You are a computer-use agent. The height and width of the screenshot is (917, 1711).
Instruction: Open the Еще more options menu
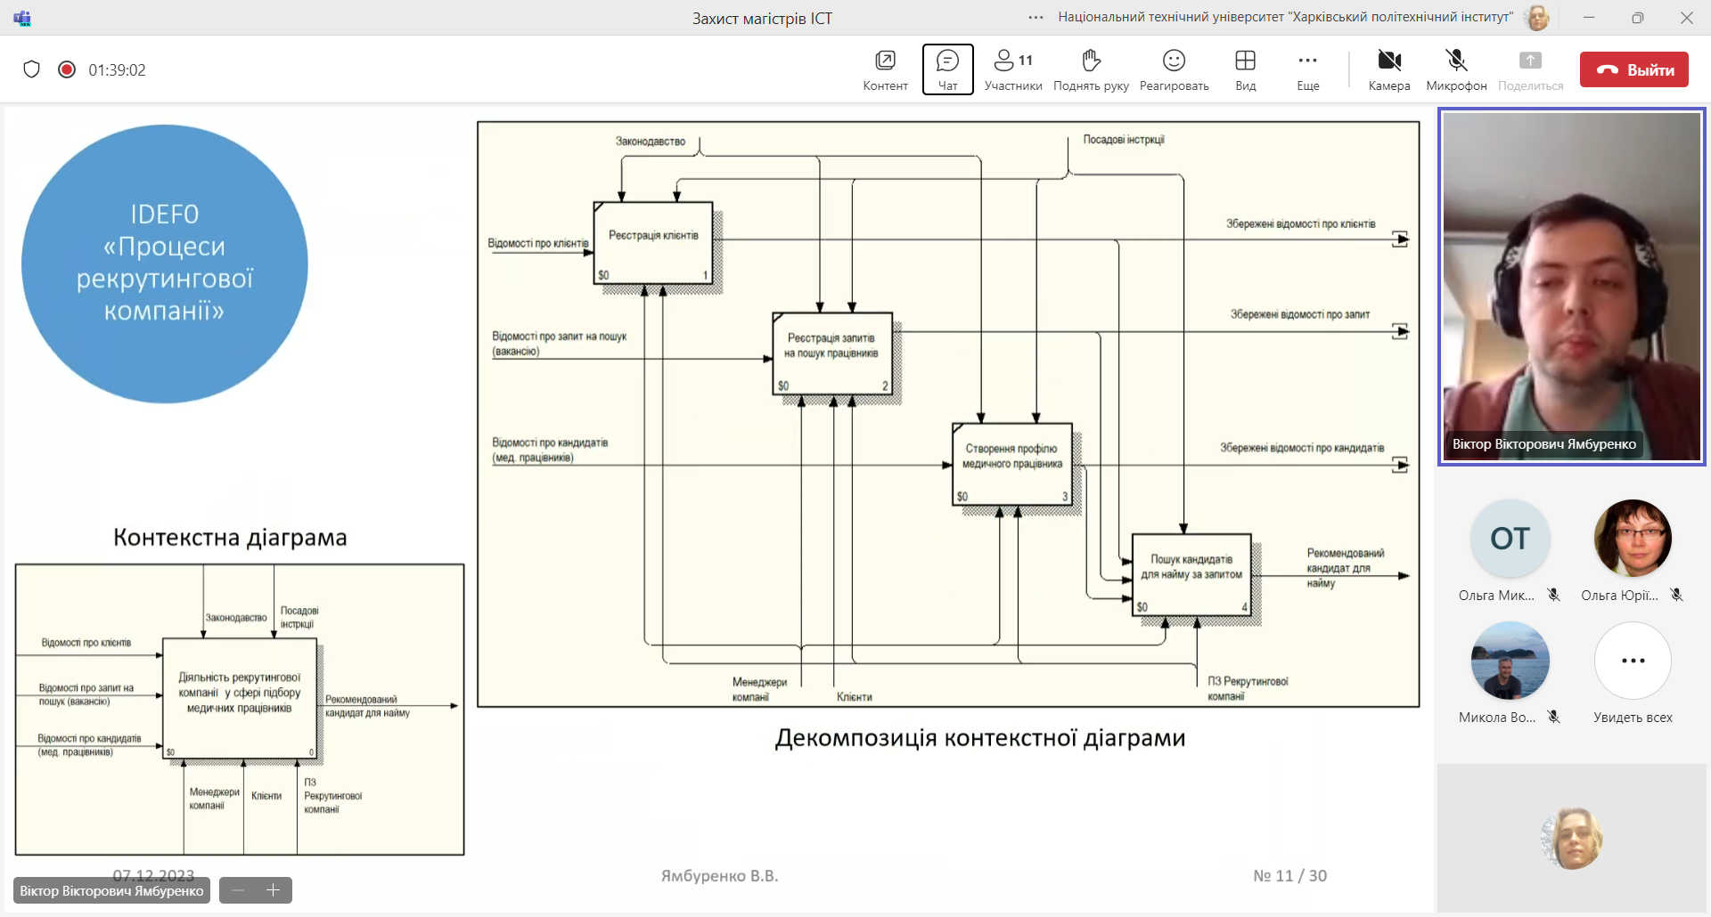click(1307, 69)
